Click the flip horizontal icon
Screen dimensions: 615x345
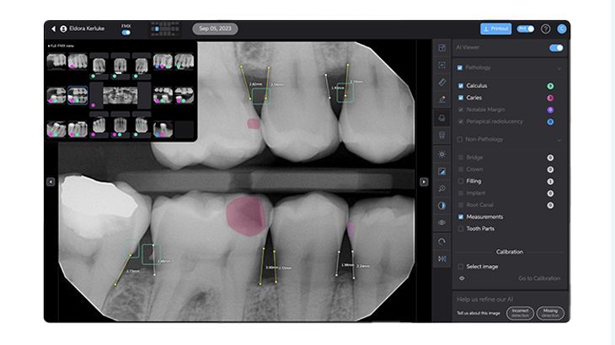[x=441, y=259]
